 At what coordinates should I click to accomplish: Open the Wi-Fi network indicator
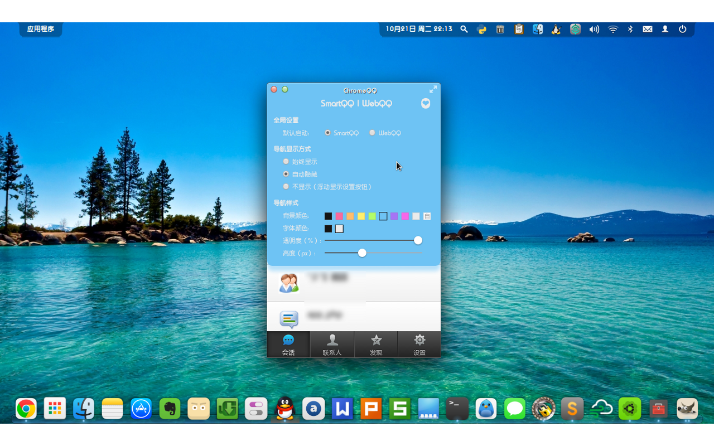[x=613, y=30]
